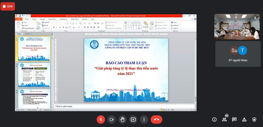Click the red GHI recording indicator

(x=8, y=6)
